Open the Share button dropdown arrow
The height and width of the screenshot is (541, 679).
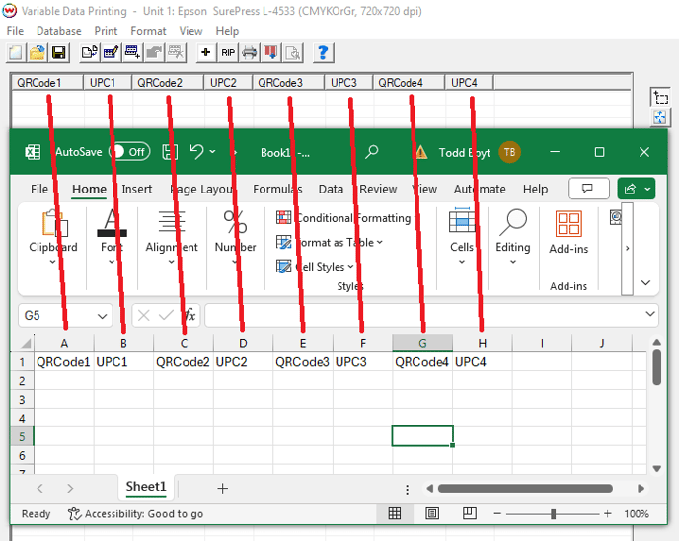(647, 189)
